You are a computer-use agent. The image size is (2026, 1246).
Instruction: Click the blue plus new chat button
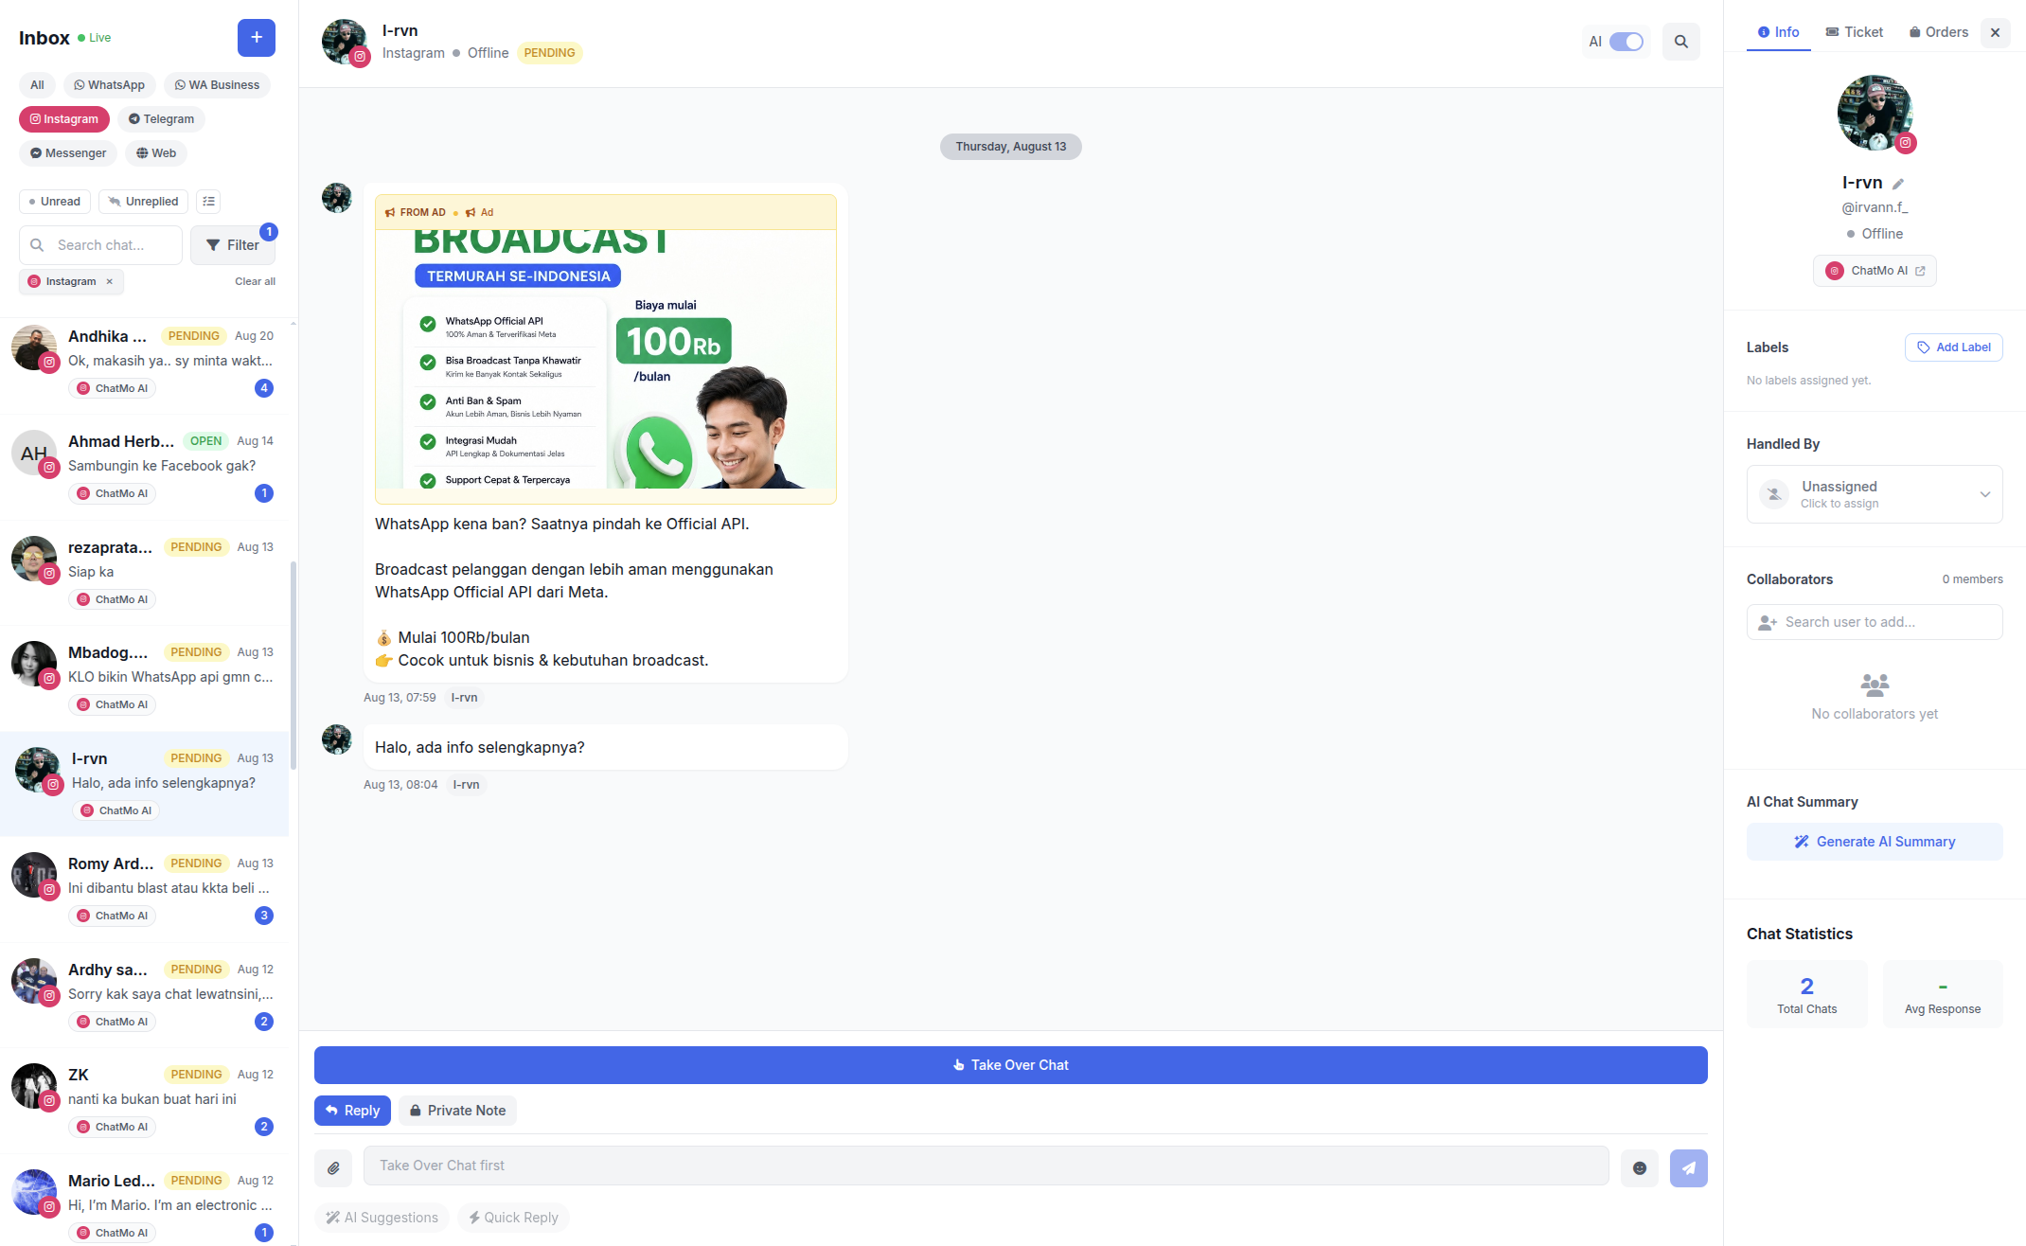point(256,38)
